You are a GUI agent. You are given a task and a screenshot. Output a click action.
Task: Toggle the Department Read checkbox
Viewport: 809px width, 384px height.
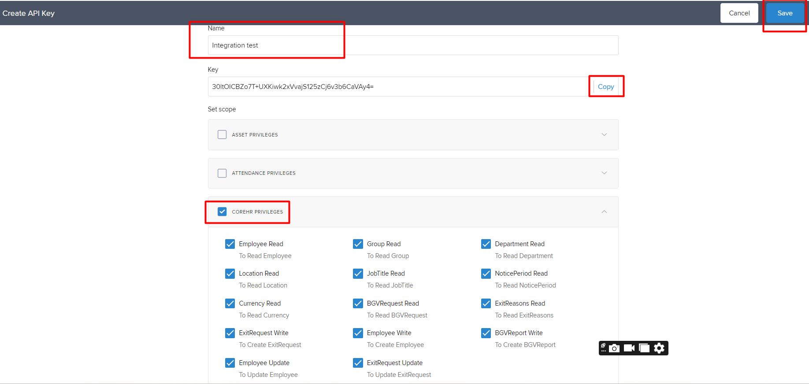tap(486, 244)
